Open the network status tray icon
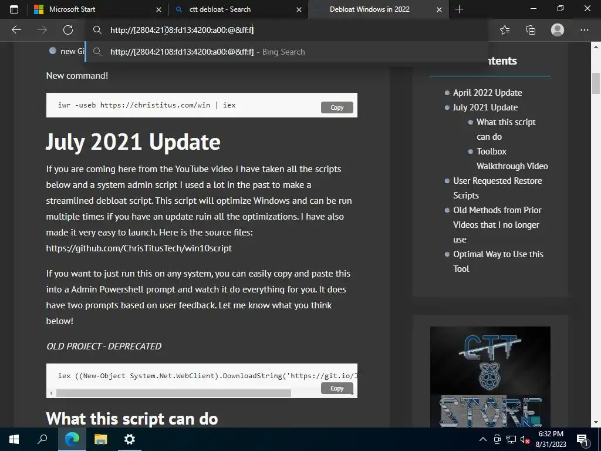 tap(511, 439)
